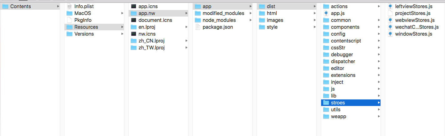Image resolution: width=445 pixels, height=136 pixels.
Task: Click the windowStores.js file icon
Action: [x=390, y=34]
